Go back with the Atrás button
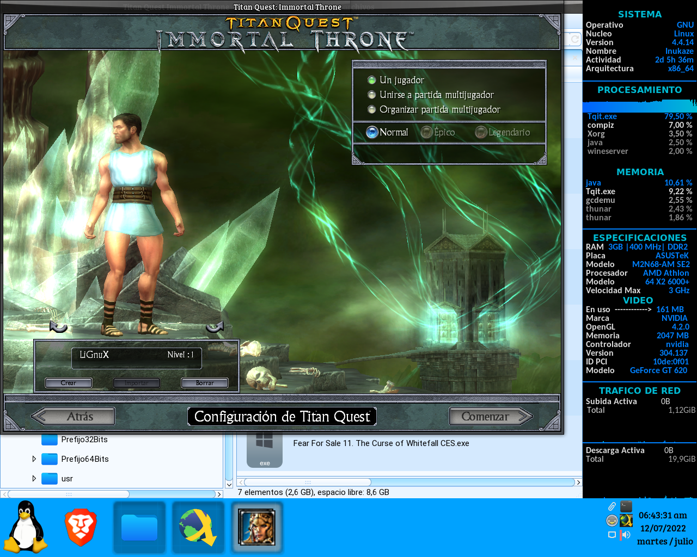Viewport: 697px width, 557px height. pos(73,417)
